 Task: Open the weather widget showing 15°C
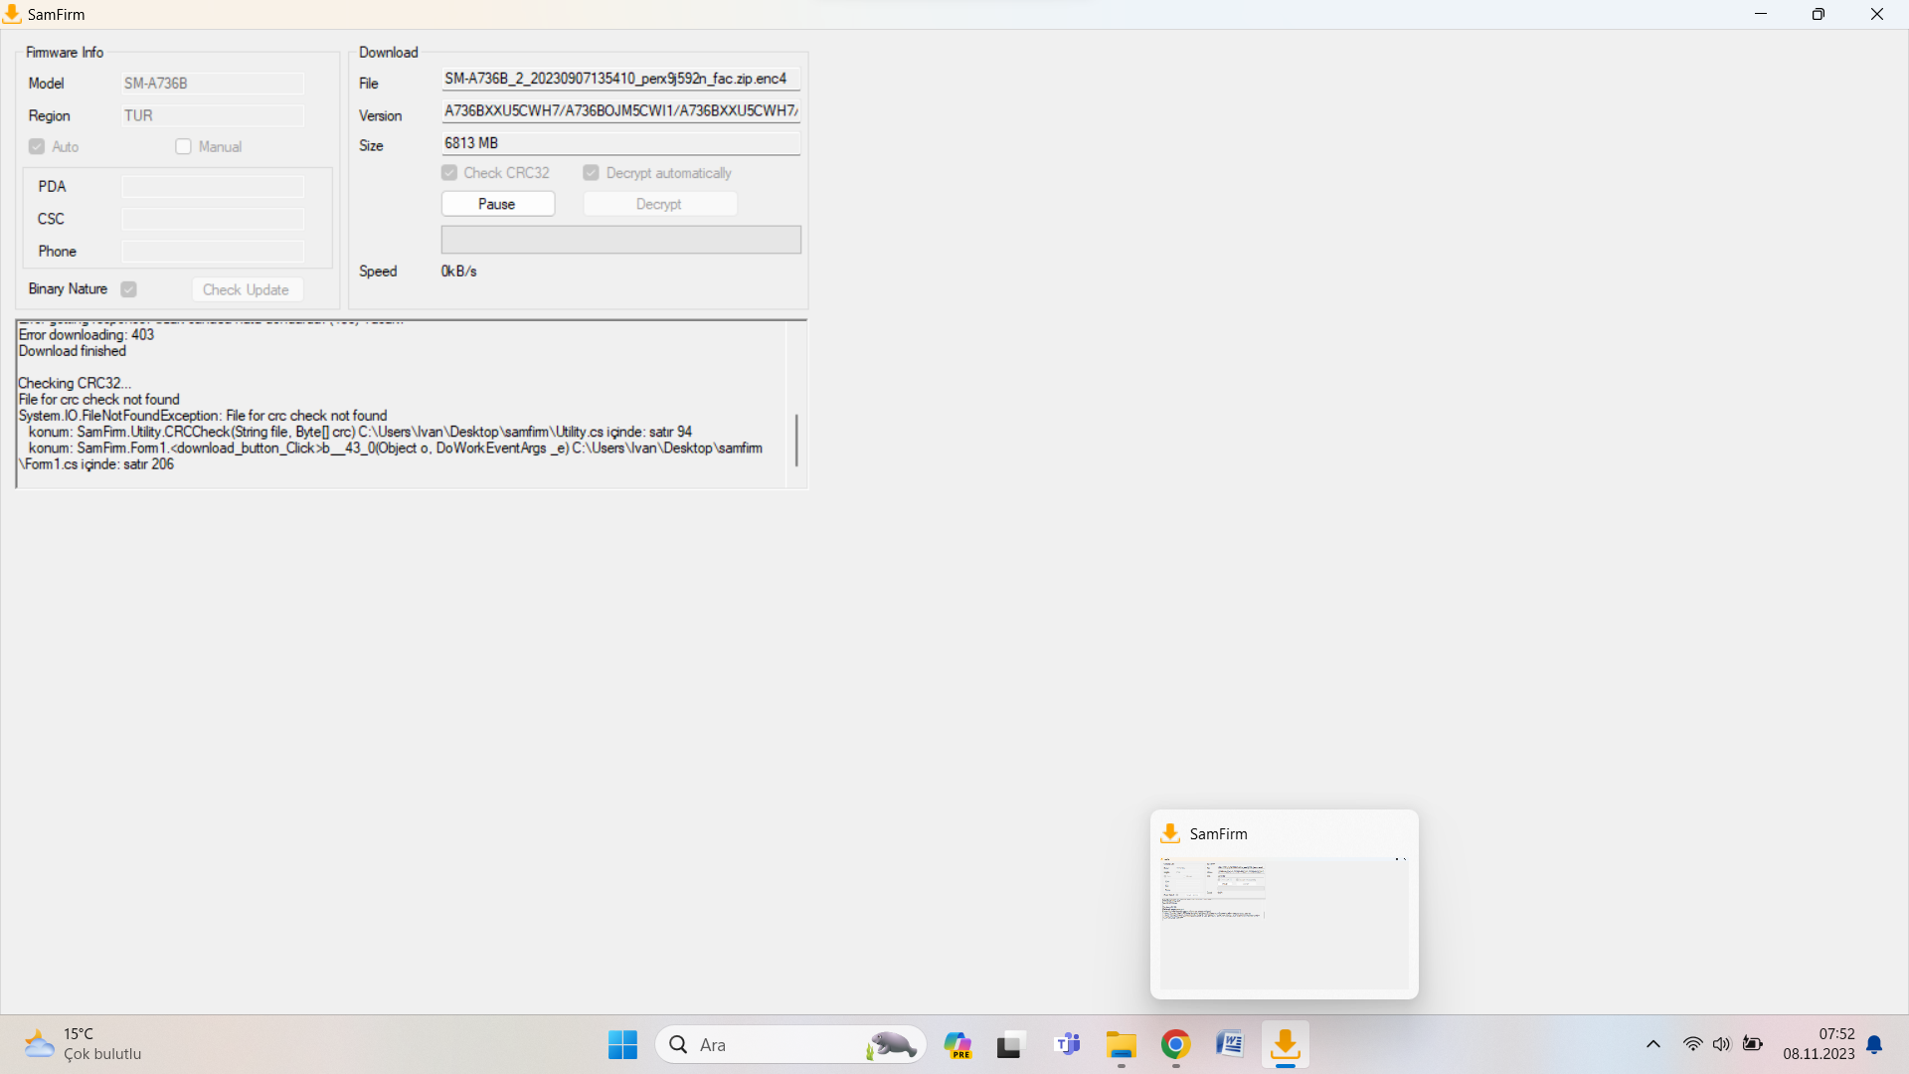click(x=83, y=1044)
